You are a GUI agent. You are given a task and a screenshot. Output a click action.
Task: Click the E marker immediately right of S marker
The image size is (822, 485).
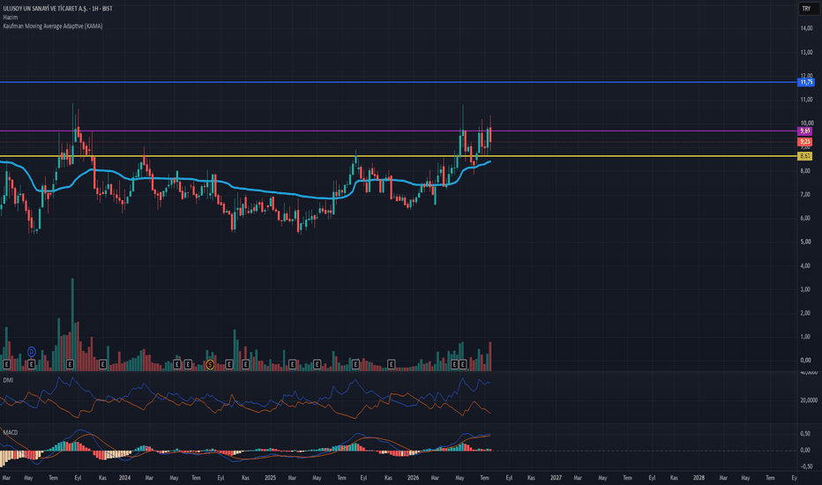coord(229,364)
